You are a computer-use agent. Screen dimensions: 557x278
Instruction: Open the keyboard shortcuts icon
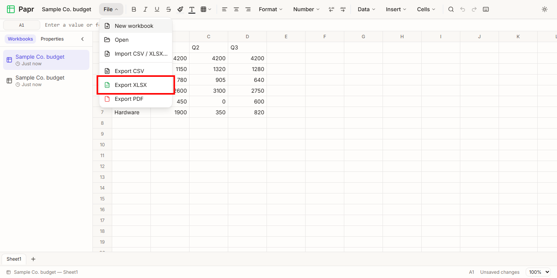tap(486, 9)
